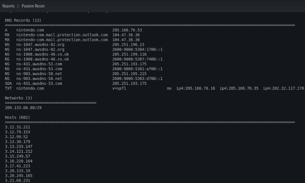Click host 3.16.220.164
This screenshot has width=305, height=183.
coord(19,161)
